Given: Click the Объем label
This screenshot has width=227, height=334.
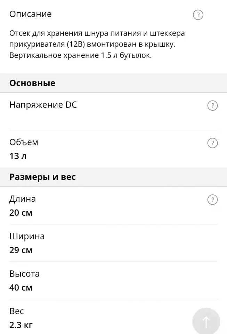Looking at the screenshot, I should (24, 142).
